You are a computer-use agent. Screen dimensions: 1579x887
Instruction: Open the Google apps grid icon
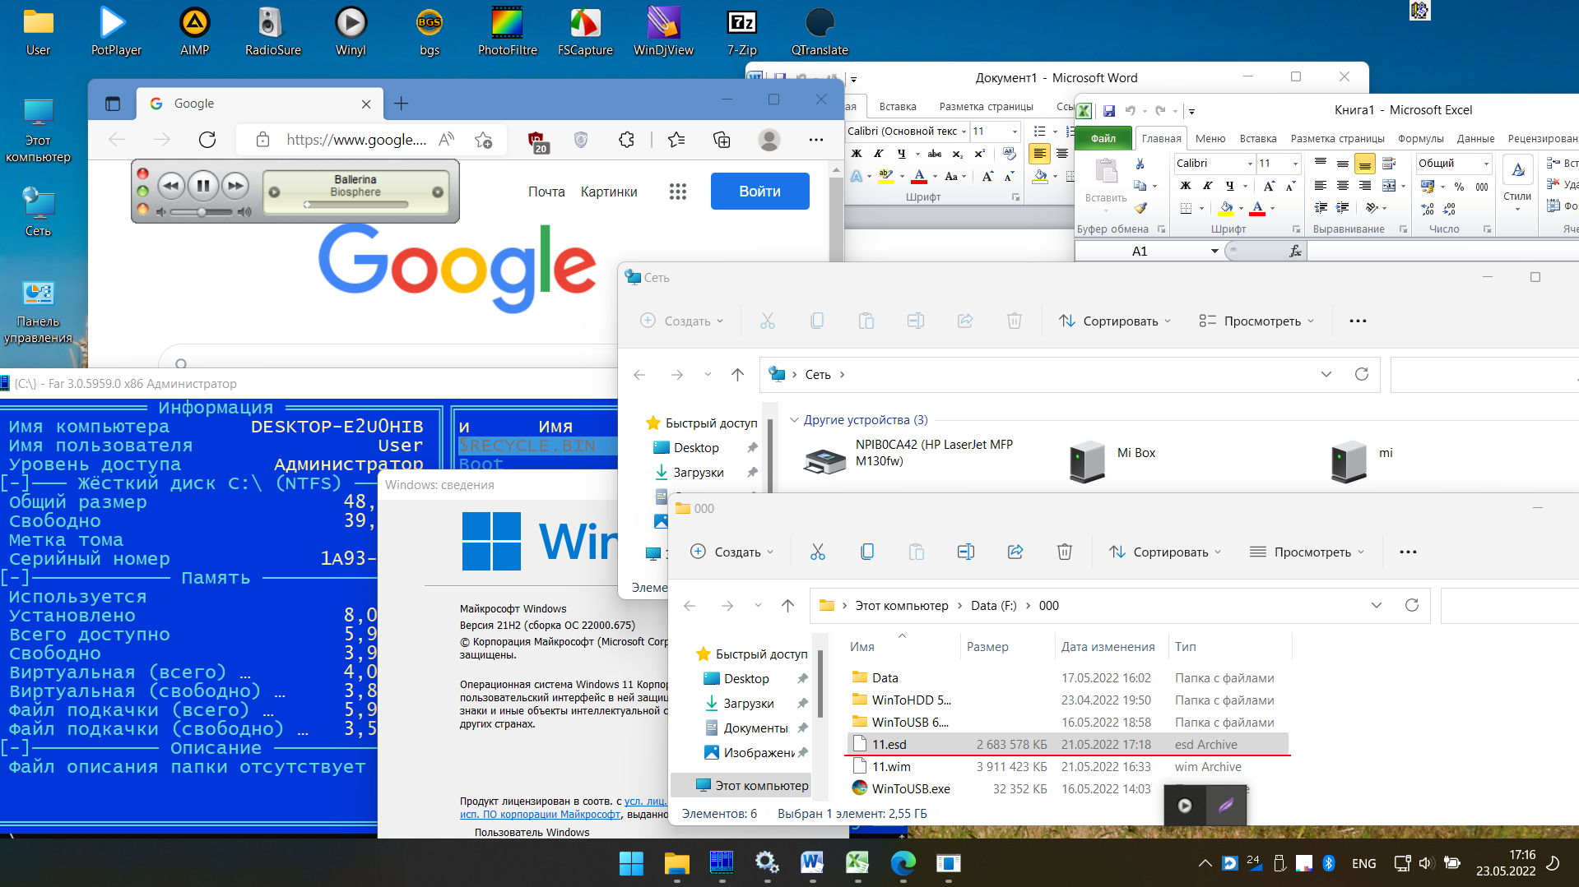coord(677,192)
